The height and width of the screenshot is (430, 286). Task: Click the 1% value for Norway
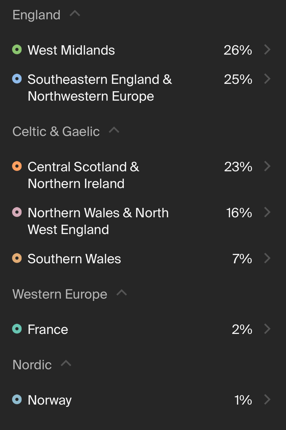pos(243,400)
